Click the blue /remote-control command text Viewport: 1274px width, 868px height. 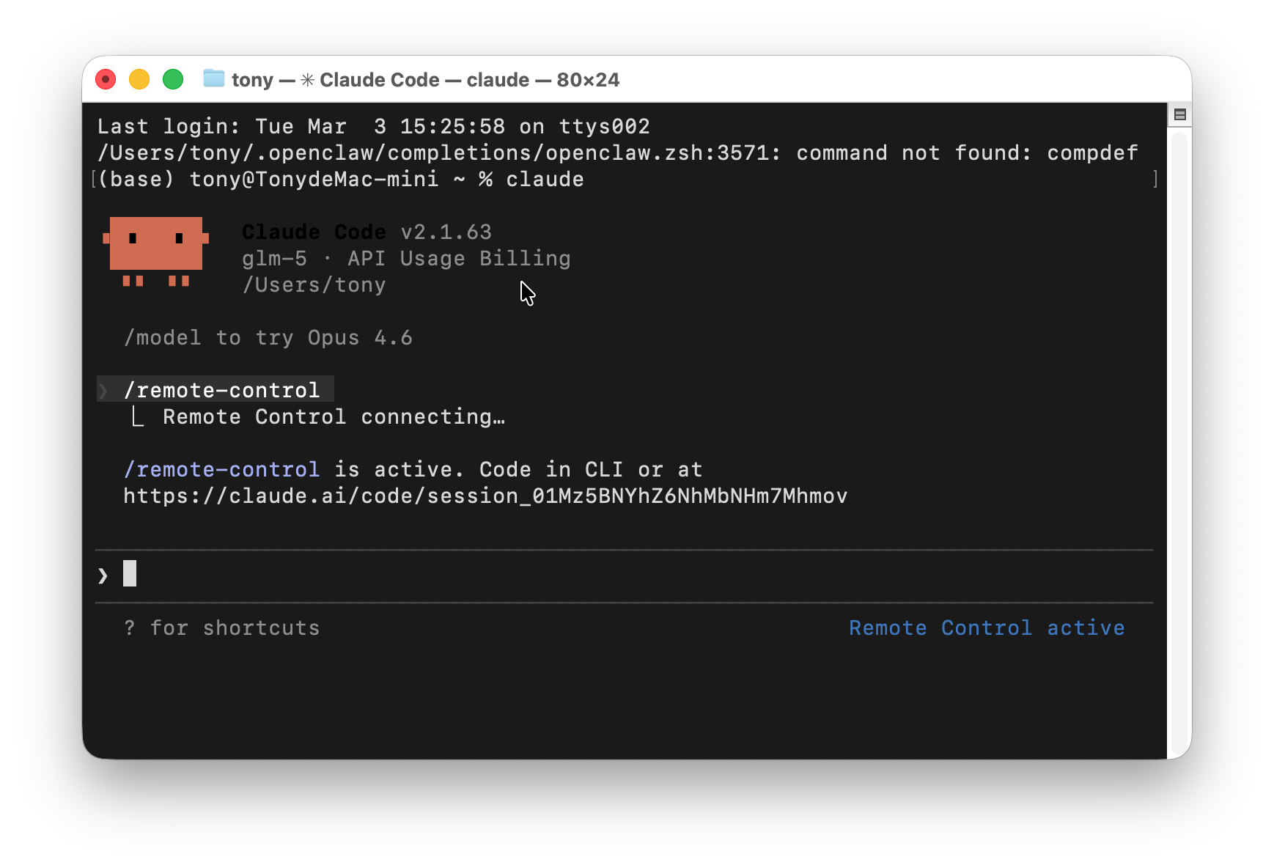click(x=221, y=470)
